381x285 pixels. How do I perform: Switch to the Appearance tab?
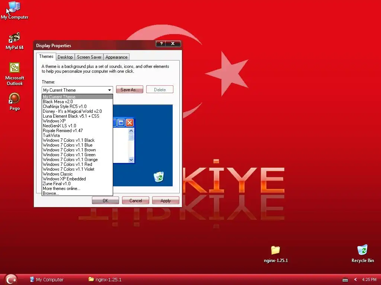pyautogui.click(x=116, y=57)
